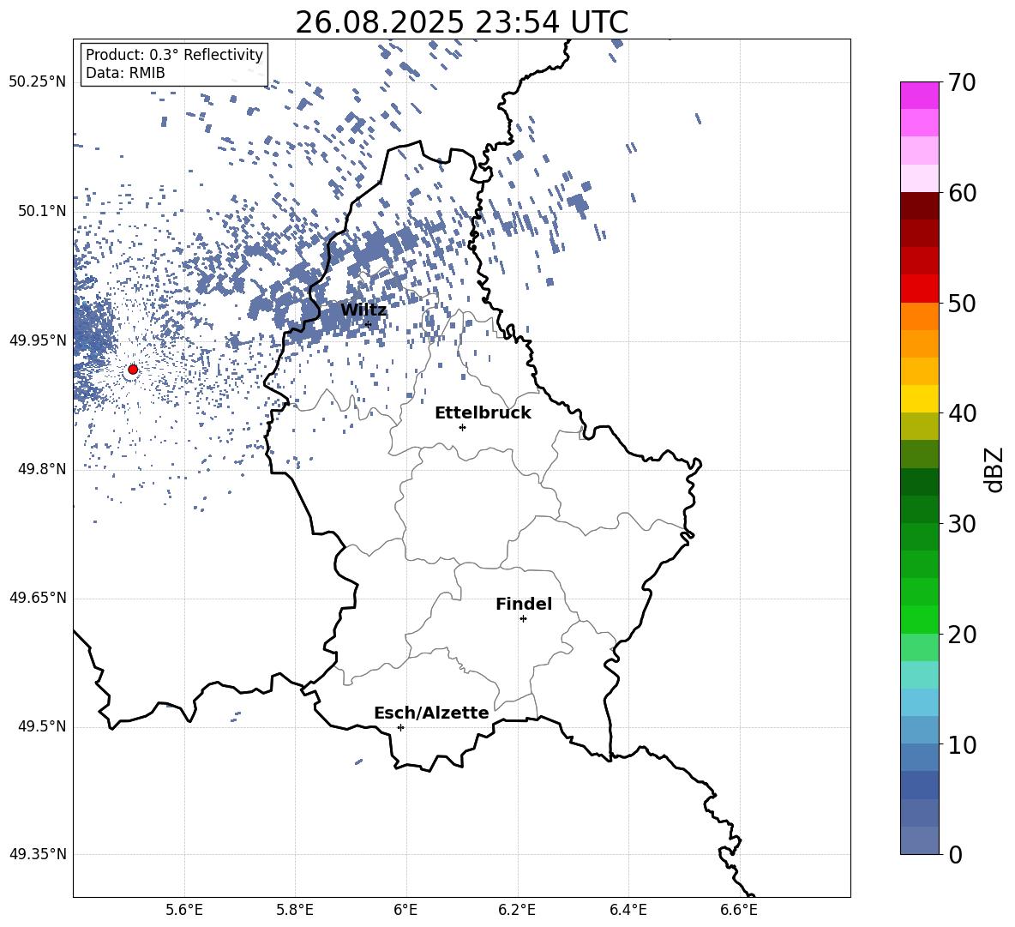The image size is (1015, 927).
Task: Click the 6.6°E longitude label
Action: coord(739,910)
